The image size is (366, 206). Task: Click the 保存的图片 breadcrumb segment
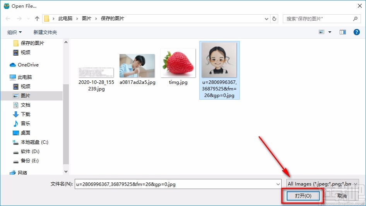coord(113,19)
